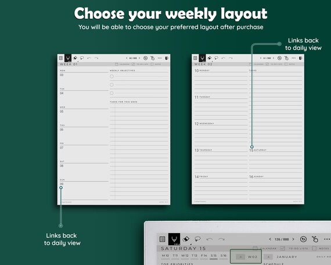This screenshot has height=265, width=331.
Task: Select the pen tool on Week 02 page
Action: (202, 58)
